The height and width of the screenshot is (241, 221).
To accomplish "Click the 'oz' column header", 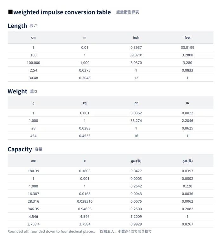I will point(136,103).
